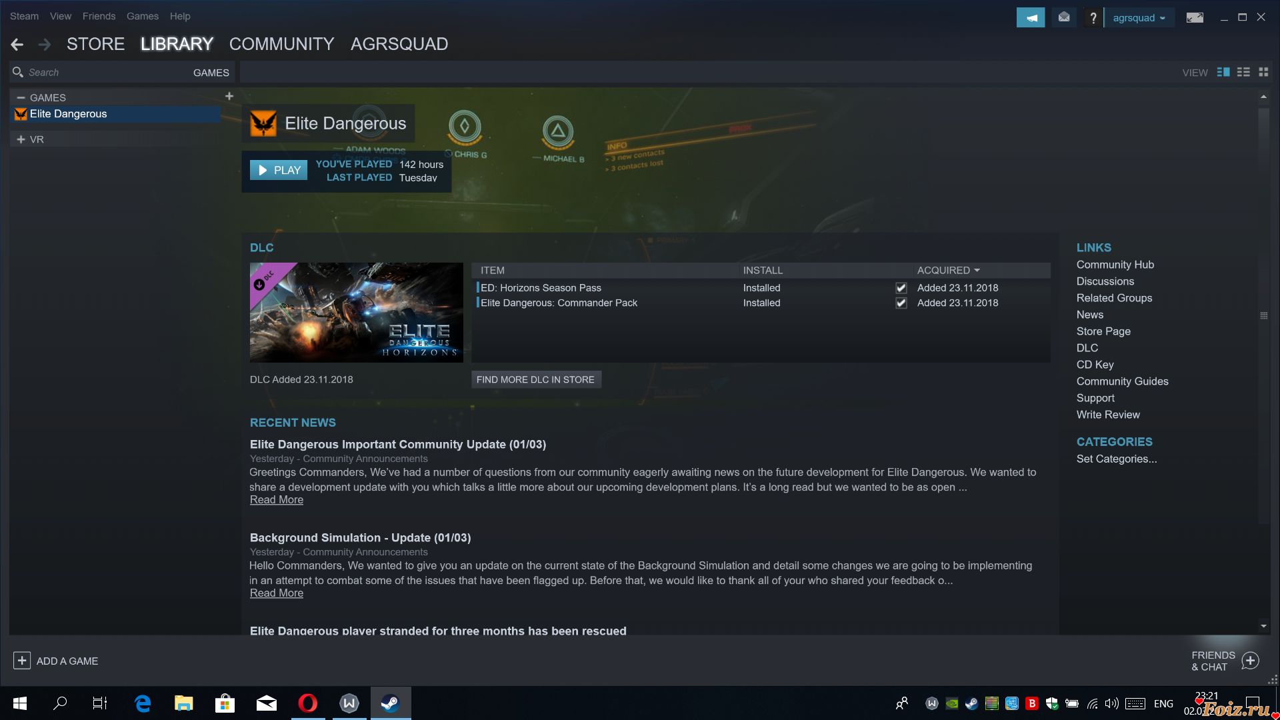Click FIND MORE DLC IN STORE button

pyautogui.click(x=535, y=379)
